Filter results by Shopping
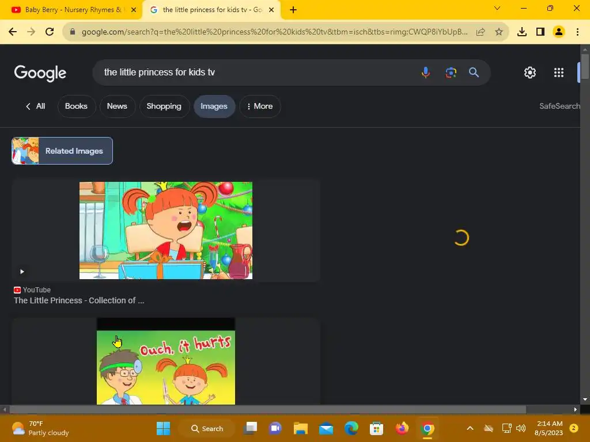This screenshot has width=590, height=442. coord(164,106)
